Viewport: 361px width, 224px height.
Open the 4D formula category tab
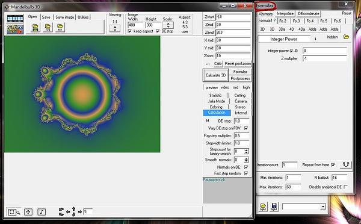291,30
